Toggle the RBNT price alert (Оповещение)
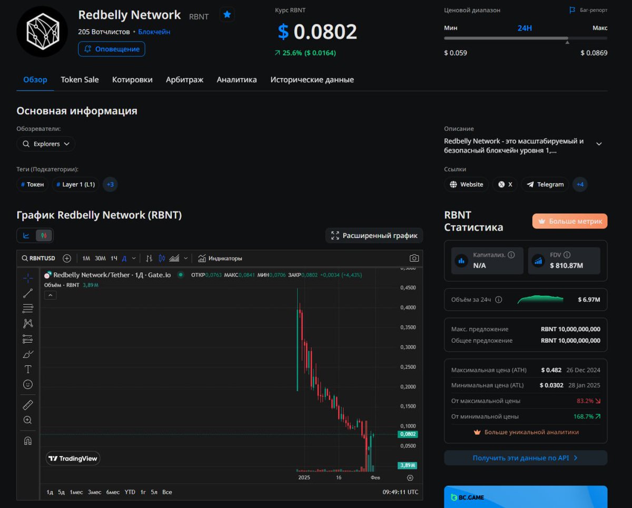This screenshot has height=508, width=632. click(x=111, y=49)
